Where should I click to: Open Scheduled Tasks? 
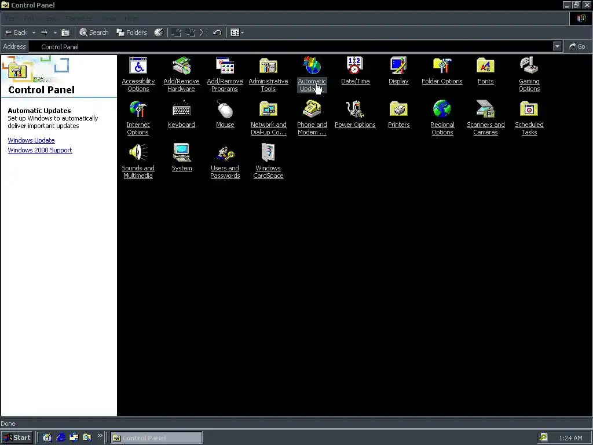[529, 118]
